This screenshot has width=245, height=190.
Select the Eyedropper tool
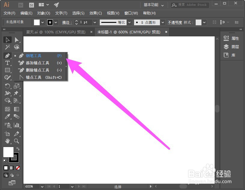pos(7,116)
